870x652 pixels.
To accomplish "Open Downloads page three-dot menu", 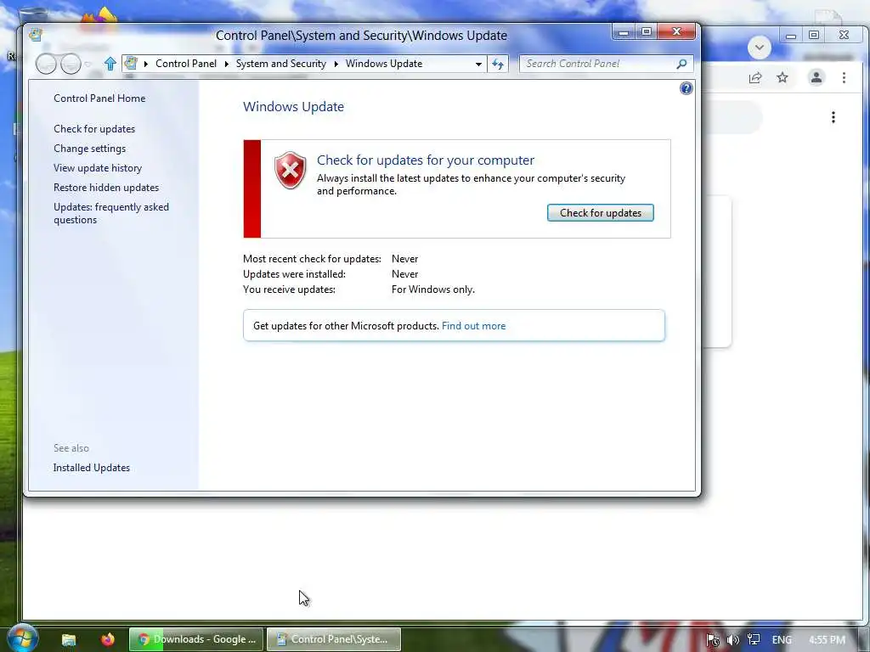I will [833, 117].
